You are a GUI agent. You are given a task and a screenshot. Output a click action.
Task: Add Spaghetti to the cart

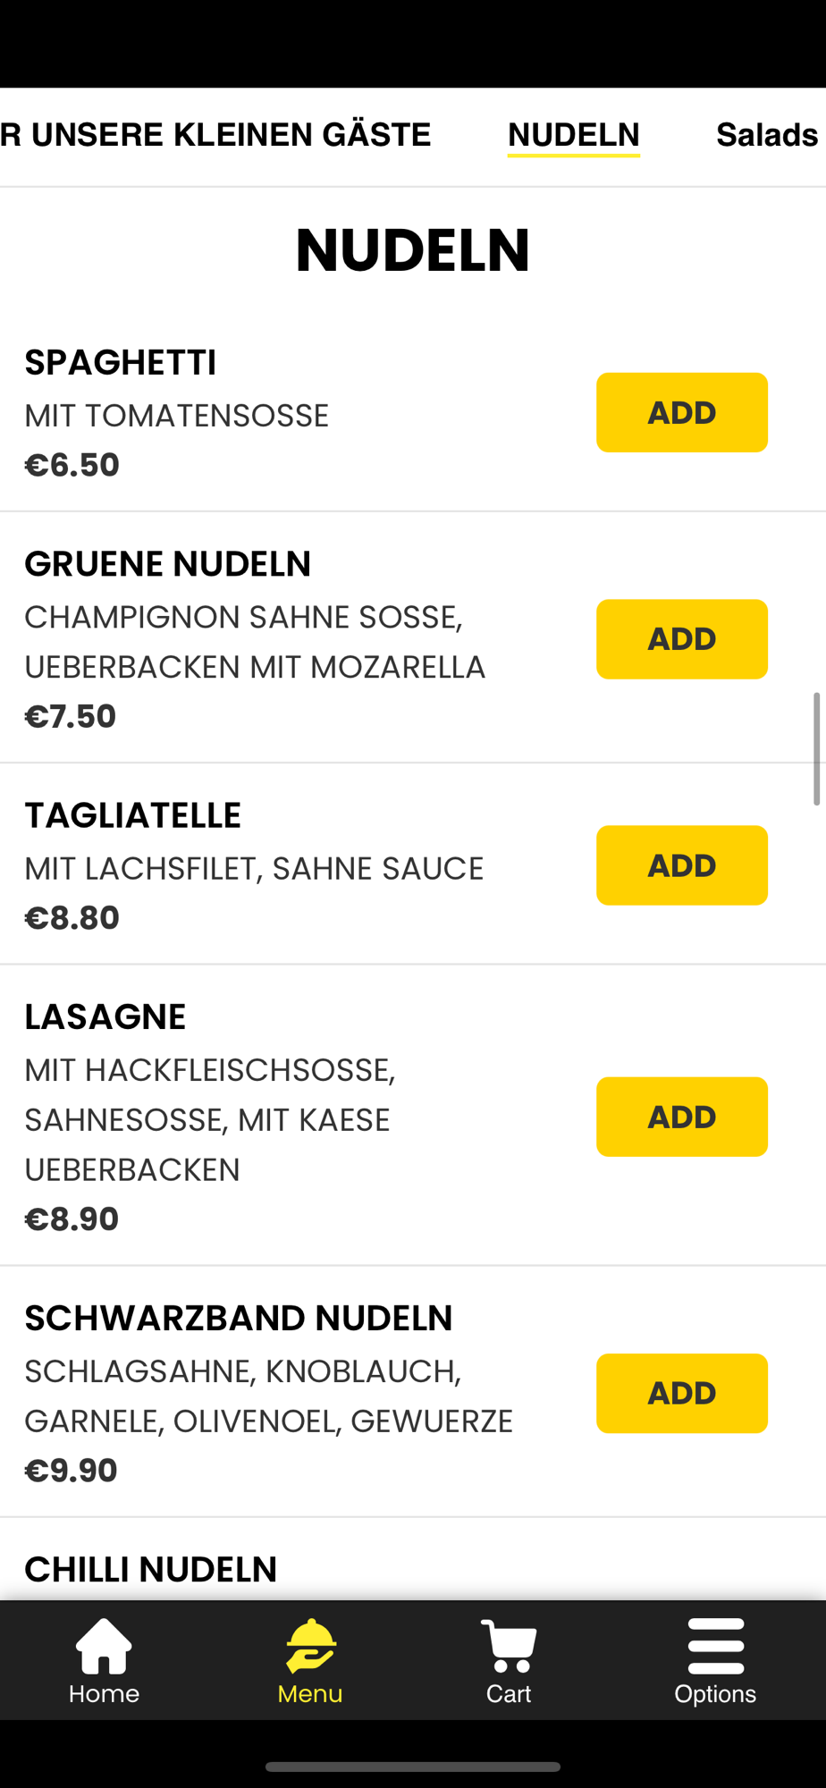(x=681, y=412)
